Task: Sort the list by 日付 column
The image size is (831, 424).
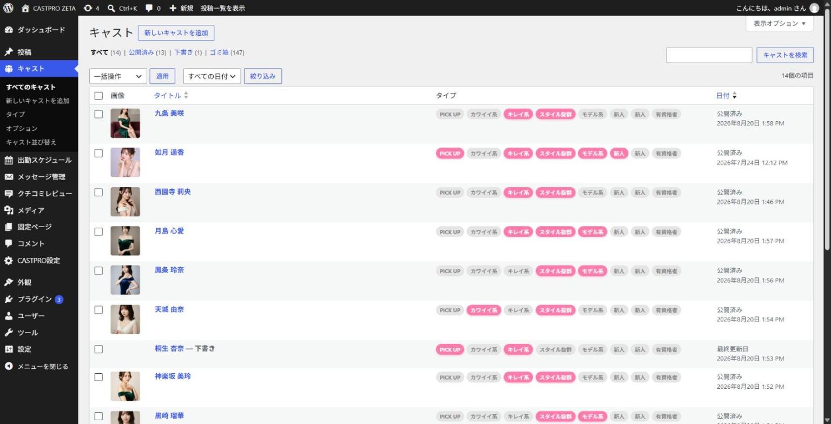Action: click(x=727, y=96)
